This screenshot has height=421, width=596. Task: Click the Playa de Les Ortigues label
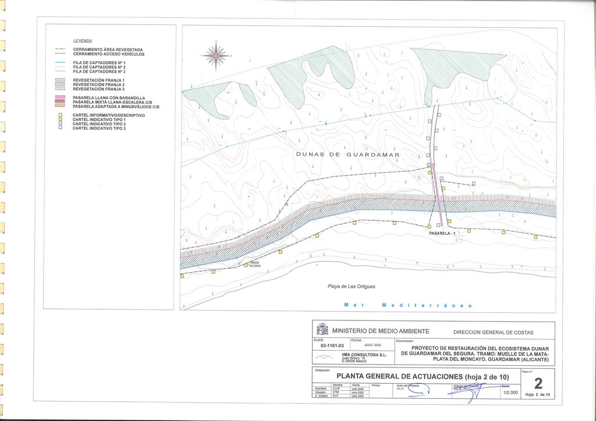click(x=352, y=286)
